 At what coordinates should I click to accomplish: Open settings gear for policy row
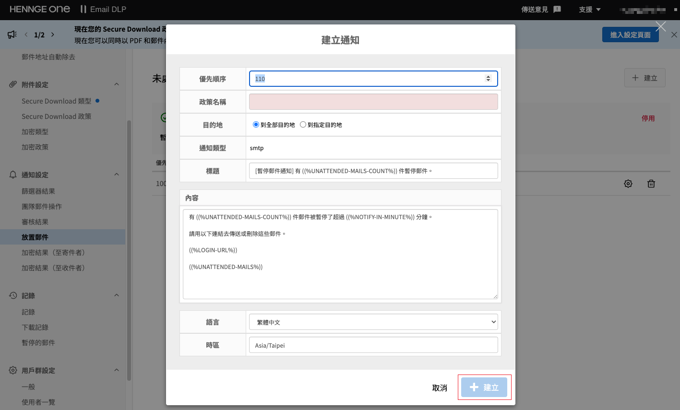point(628,184)
